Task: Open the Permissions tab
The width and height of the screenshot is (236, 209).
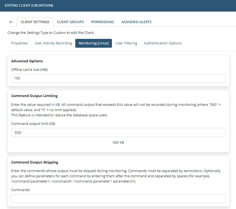Action: click(103, 22)
